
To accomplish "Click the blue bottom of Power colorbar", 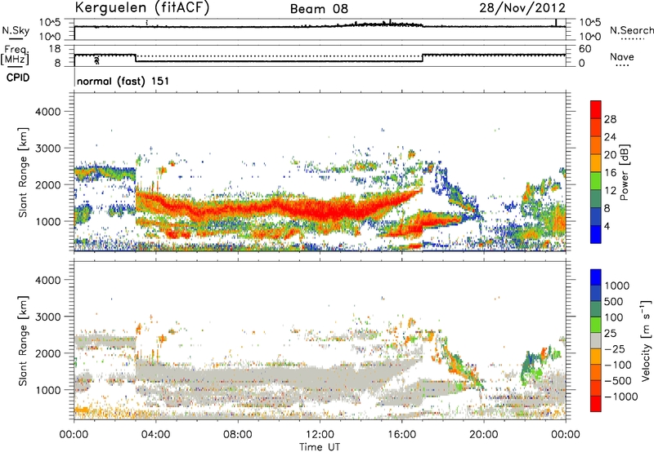I will pos(596,234).
